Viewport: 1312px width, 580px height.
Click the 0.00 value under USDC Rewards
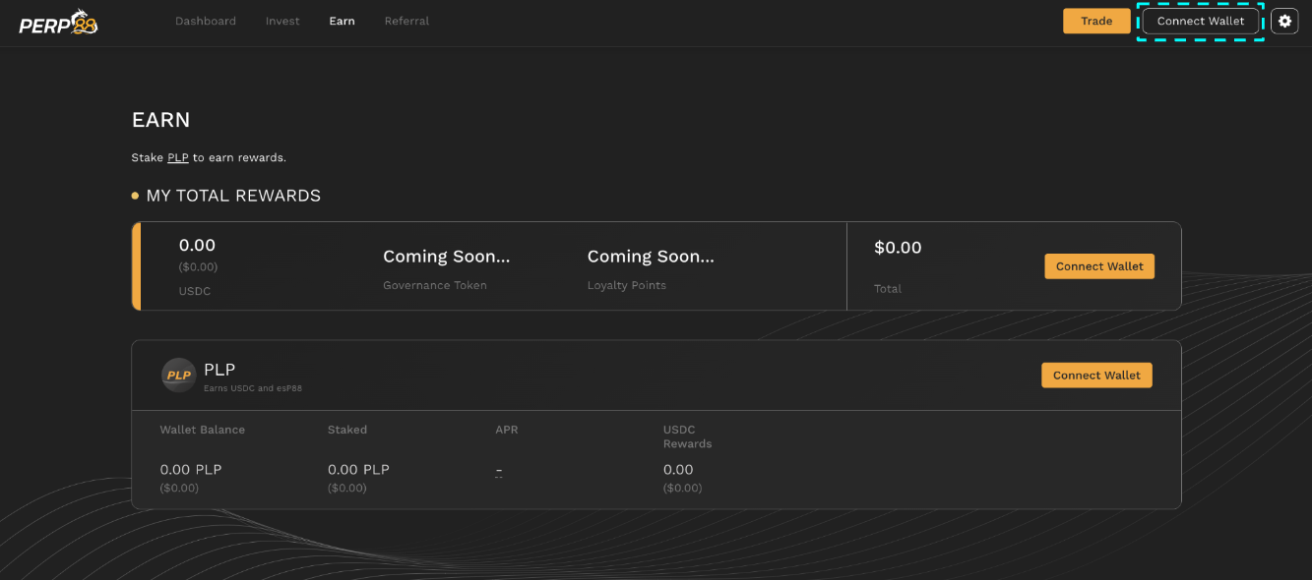point(678,470)
